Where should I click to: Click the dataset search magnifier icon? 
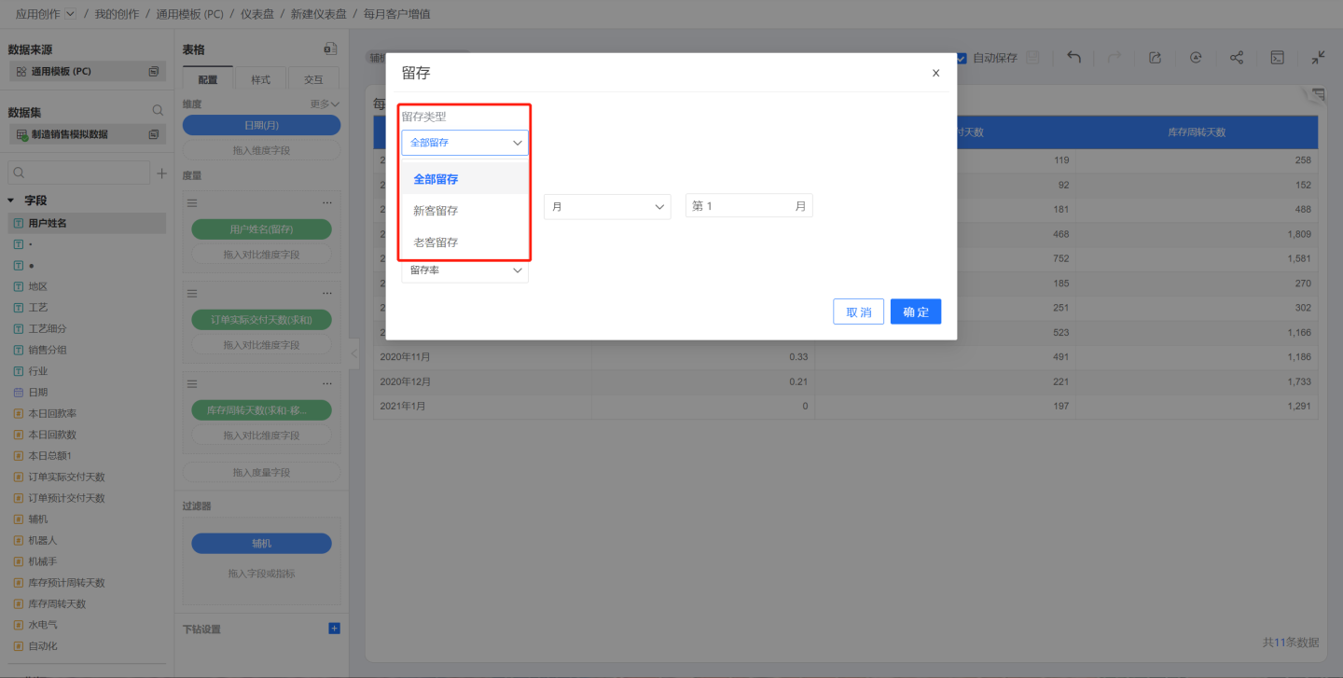(x=158, y=111)
